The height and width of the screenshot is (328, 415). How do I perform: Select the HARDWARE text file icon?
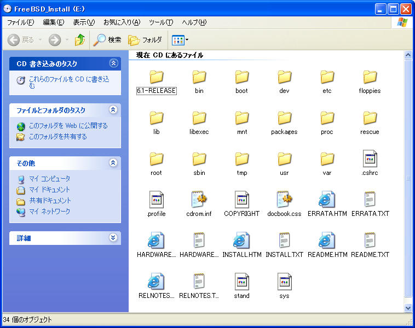[x=199, y=240]
